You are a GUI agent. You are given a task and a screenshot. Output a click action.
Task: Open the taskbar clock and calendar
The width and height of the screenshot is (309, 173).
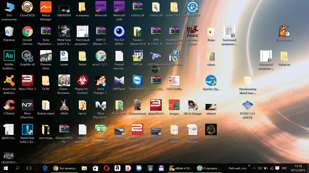click(x=298, y=168)
